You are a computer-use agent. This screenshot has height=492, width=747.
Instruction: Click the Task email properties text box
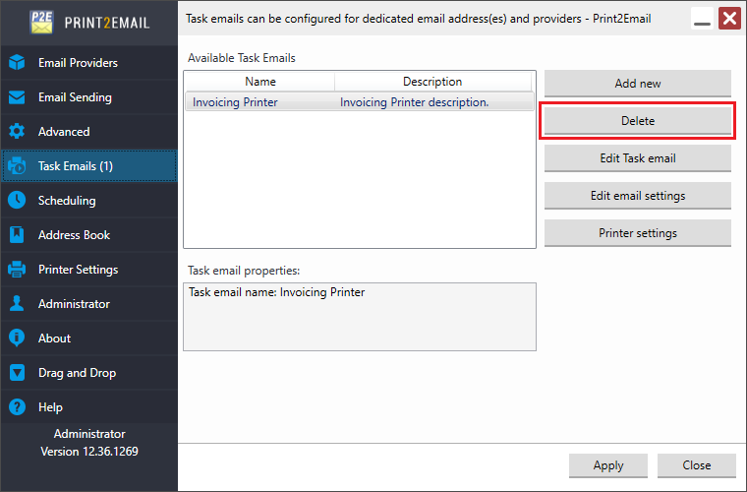359,317
